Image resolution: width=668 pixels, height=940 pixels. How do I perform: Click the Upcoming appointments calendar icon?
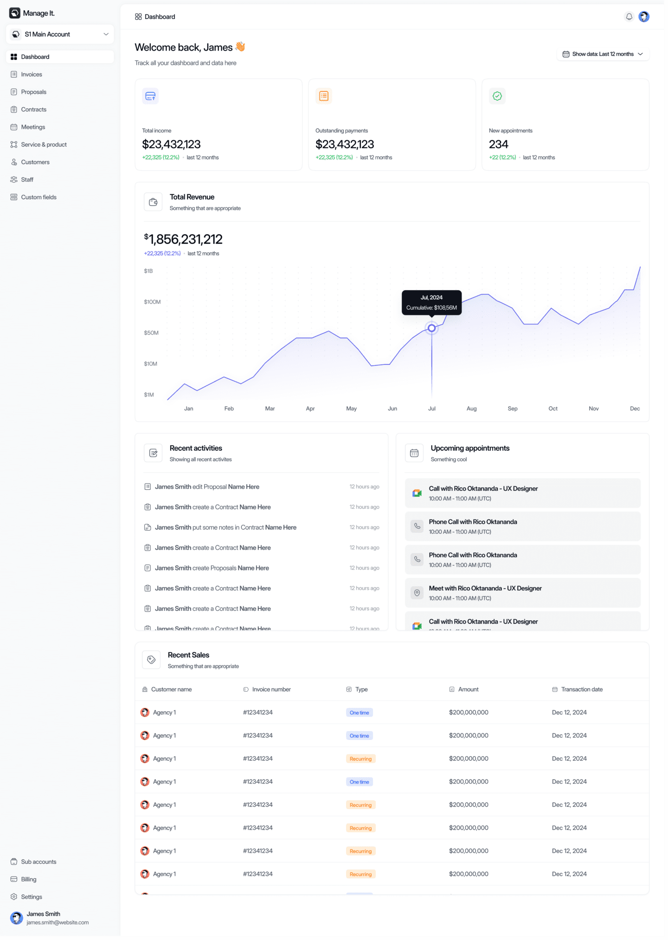(414, 453)
